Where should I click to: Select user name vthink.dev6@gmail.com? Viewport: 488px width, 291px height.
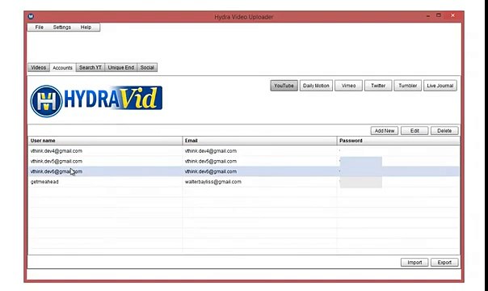click(x=57, y=171)
